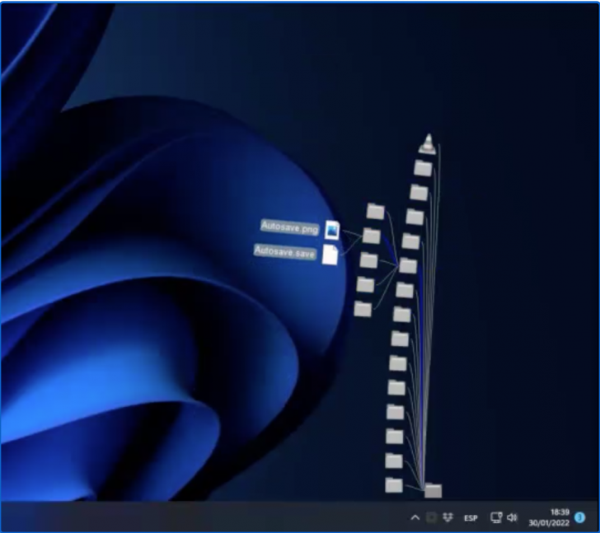Open the cone-shaped icon atop the folder tree

[x=428, y=143]
